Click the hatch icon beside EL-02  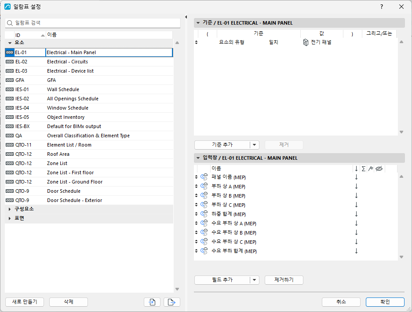point(10,62)
